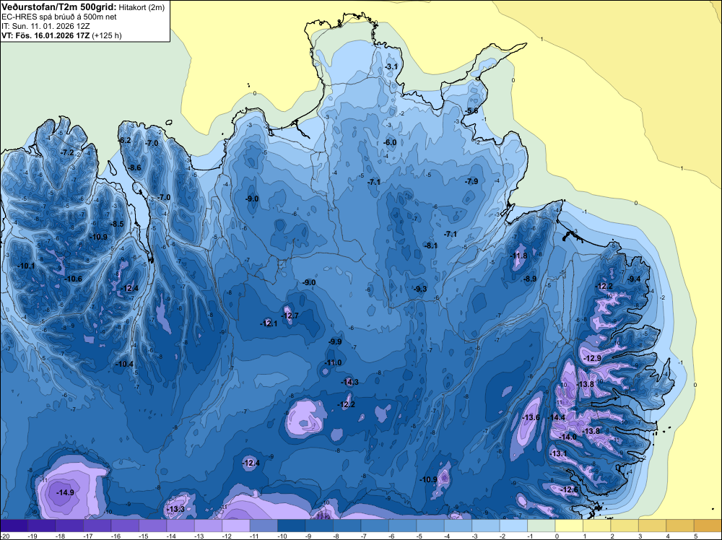The height and width of the screenshot is (540, 722).
Task: Click the -8.9 temperature label
Action: pos(530,279)
